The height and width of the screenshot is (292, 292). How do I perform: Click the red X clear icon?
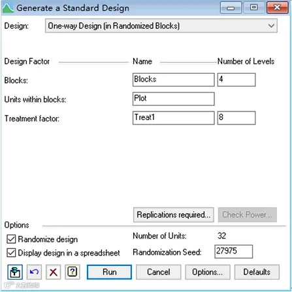click(54, 272)
